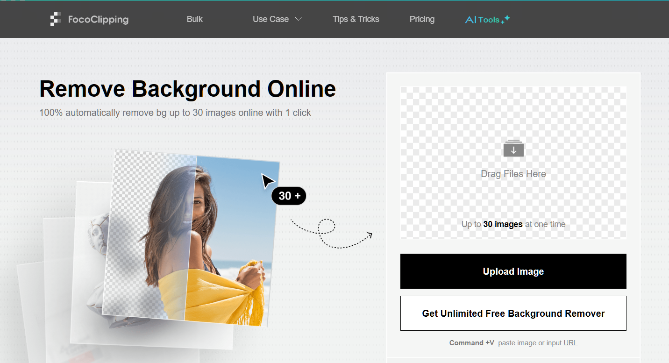Screen dimensions: 669x363
Task: Click Get Unlimited Free Background Remover
Action: click(513, 313)
